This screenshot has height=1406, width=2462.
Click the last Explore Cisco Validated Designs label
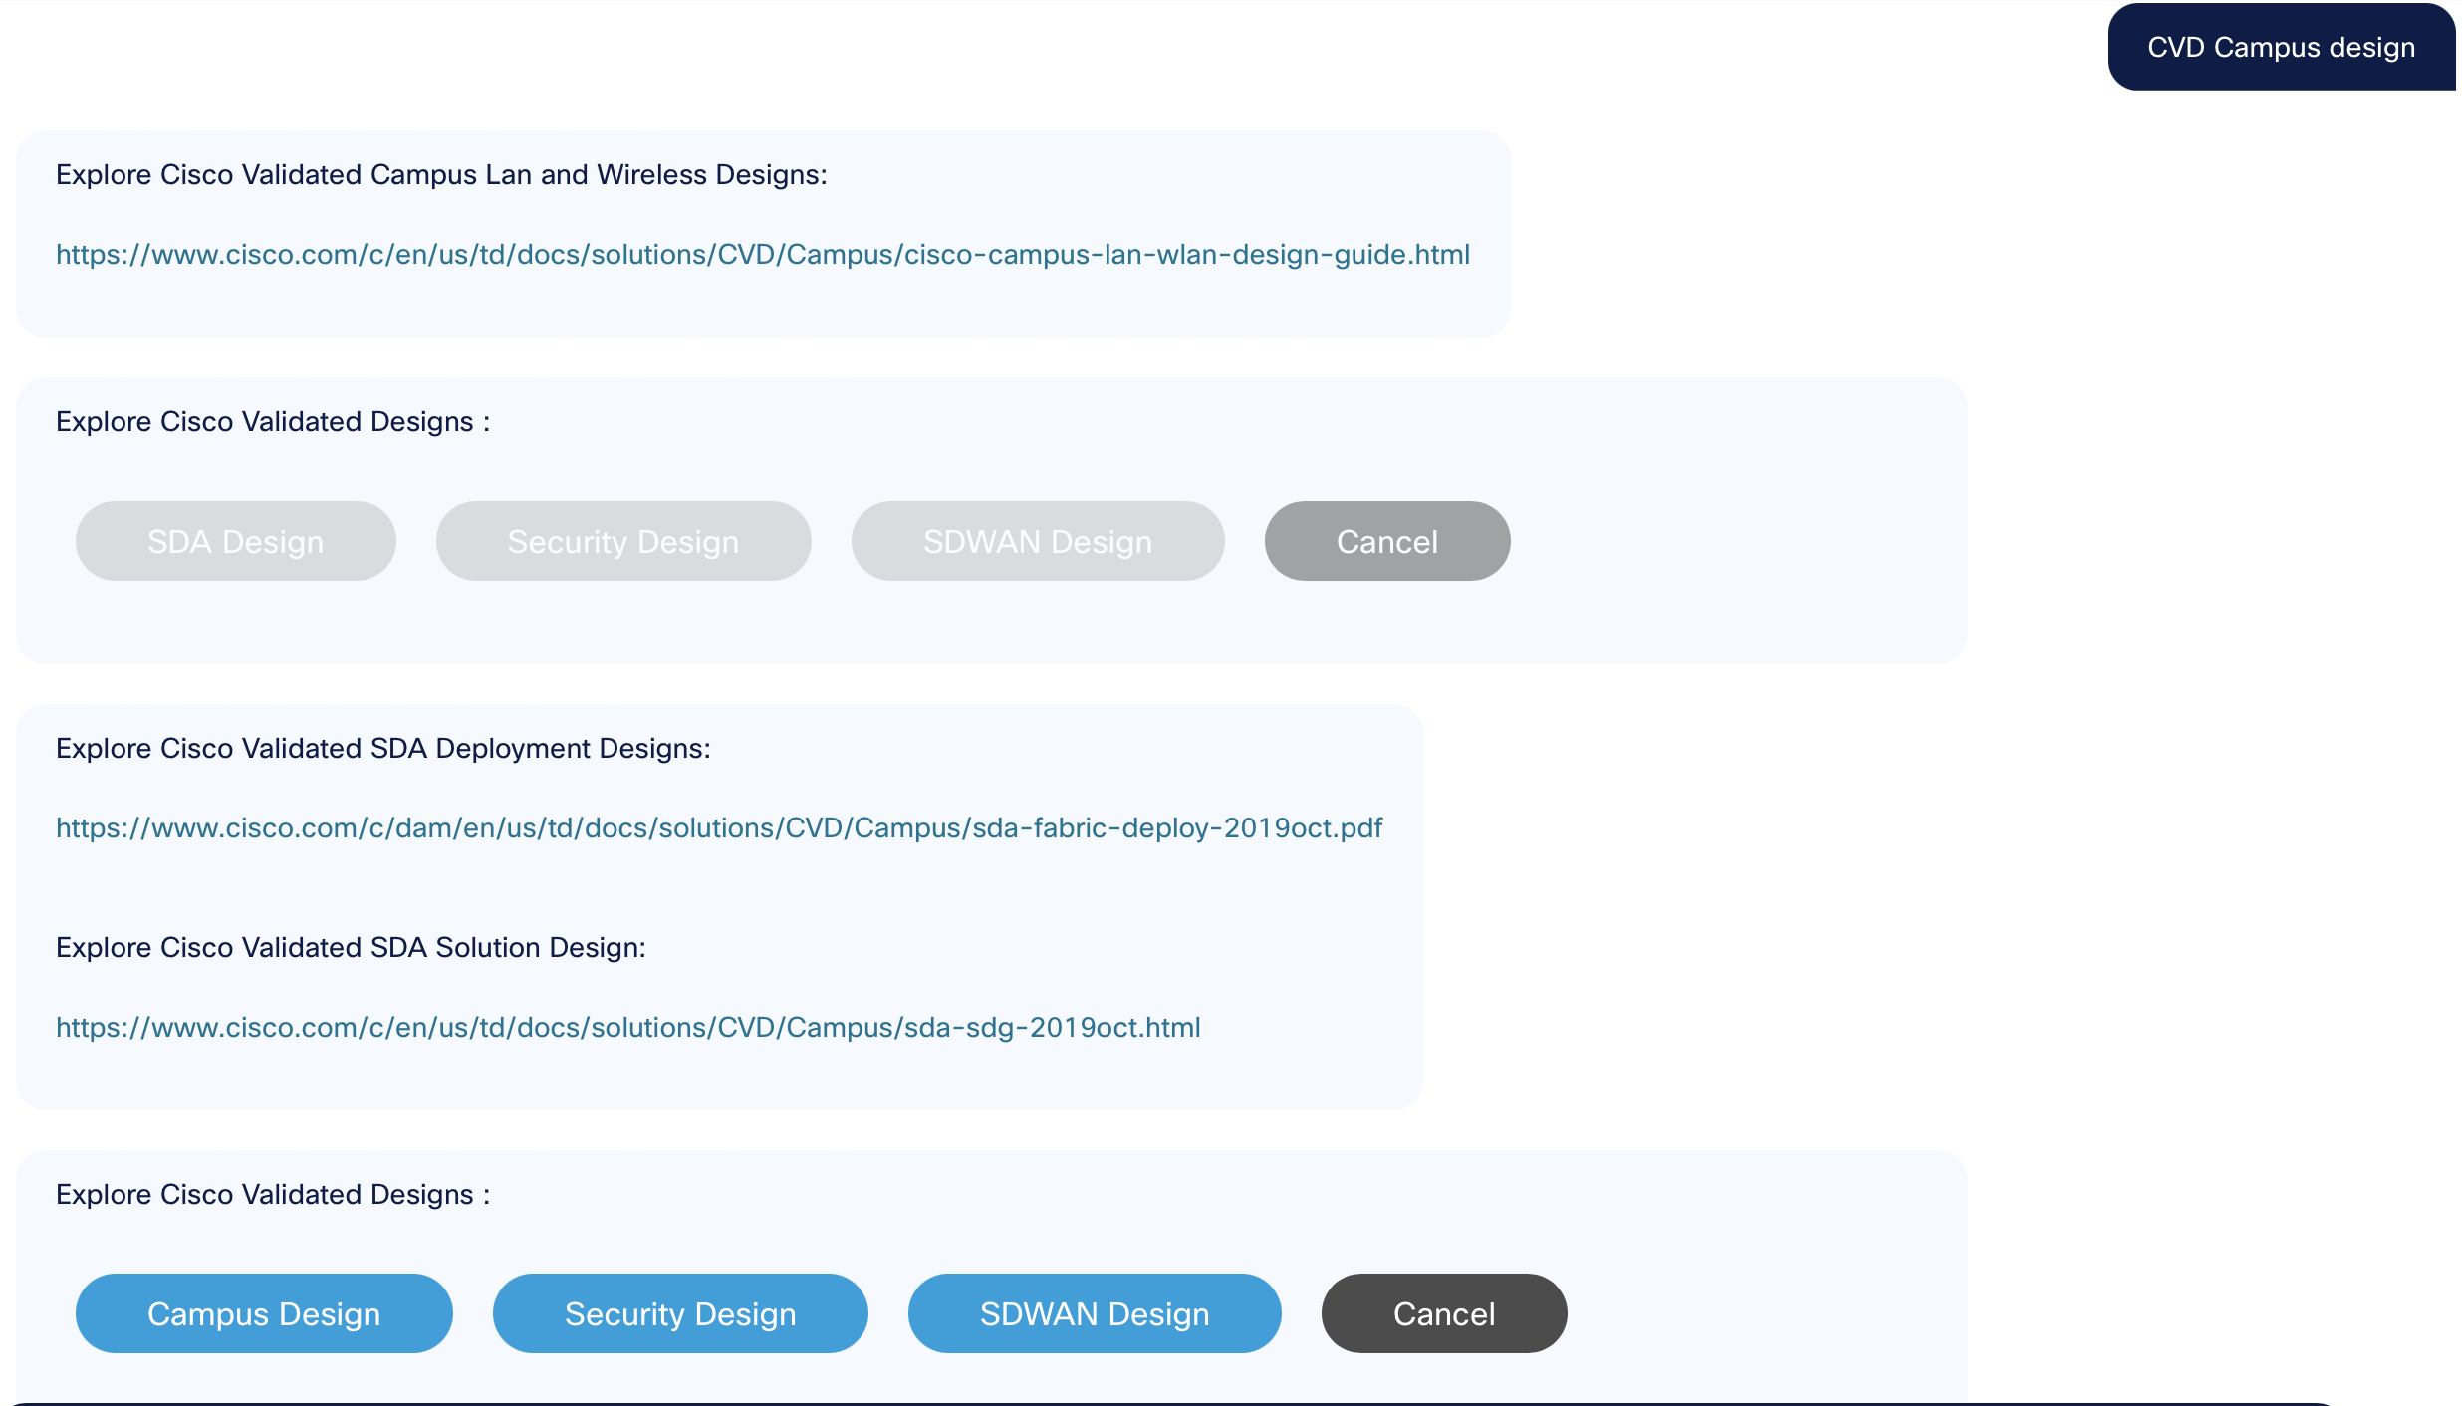pos(273,1195)
